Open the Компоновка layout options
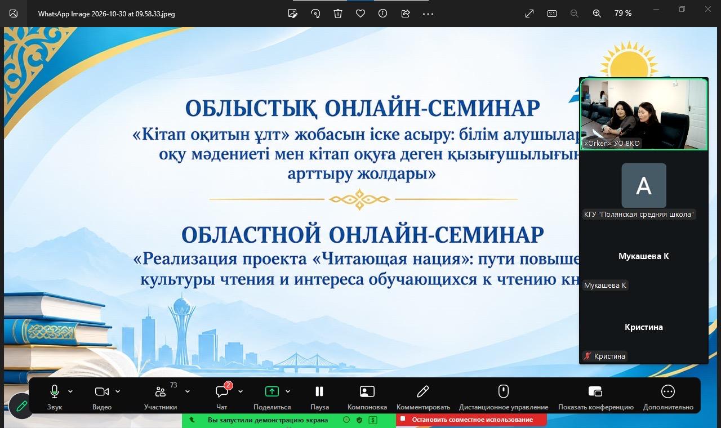The image size is (721, 428). click(x=367, y=396)
